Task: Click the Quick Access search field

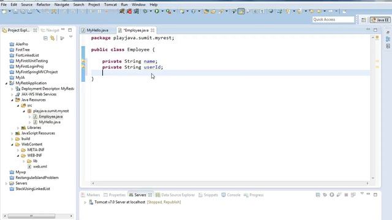Action: coord(333,20)
